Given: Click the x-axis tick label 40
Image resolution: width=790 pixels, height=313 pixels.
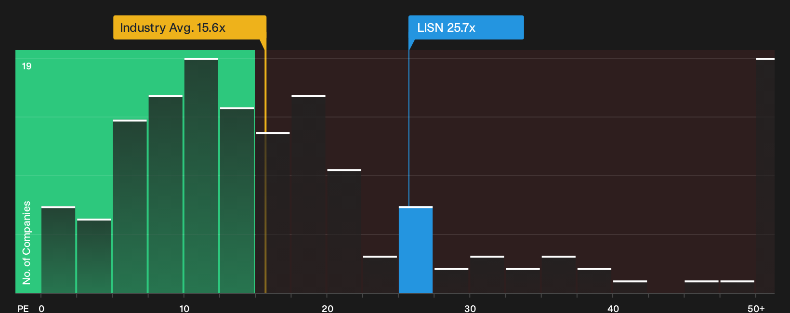Looking at the screenshot, I should pos(613,309).
